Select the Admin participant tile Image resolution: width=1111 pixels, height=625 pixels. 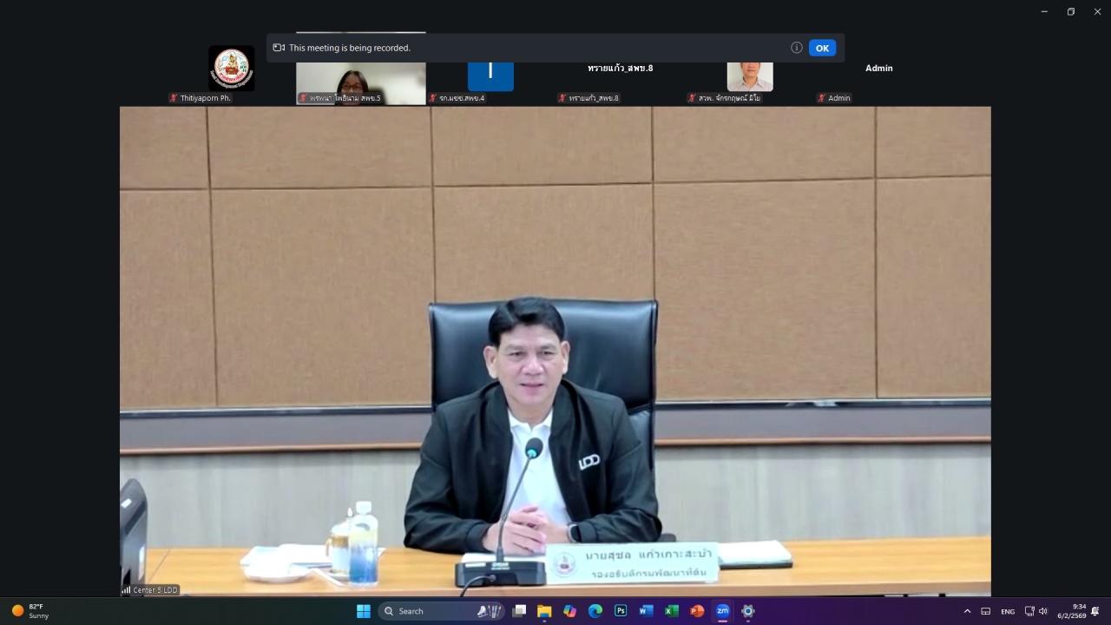tap(878, 69)
